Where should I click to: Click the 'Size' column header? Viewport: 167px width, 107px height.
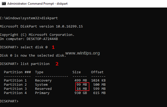pyautogui.click(x=76, y=72)
